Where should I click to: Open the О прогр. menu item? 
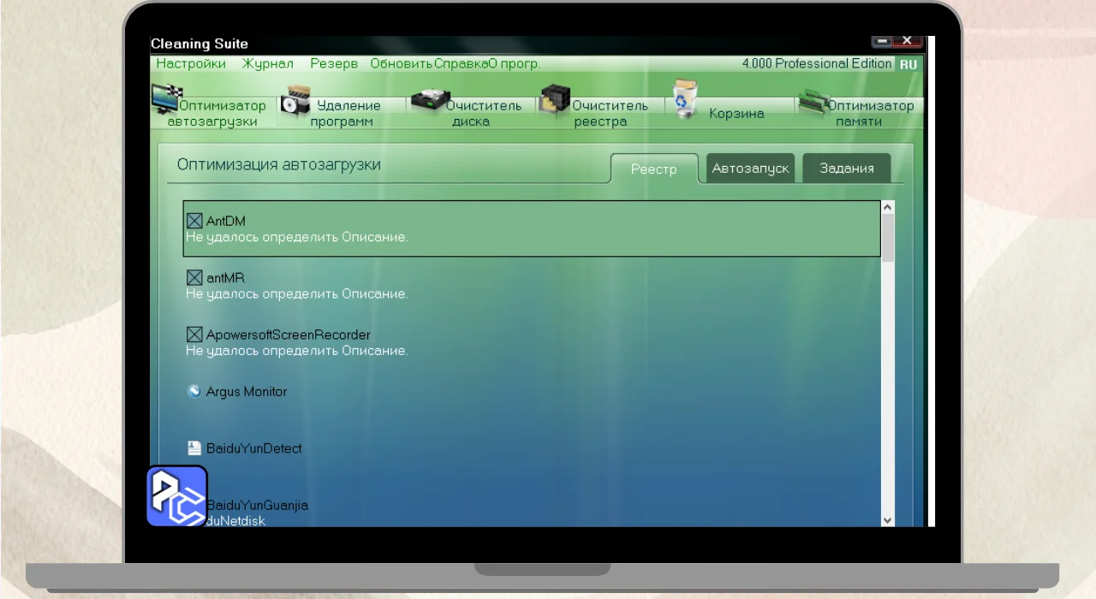click(x=515, y=63)
